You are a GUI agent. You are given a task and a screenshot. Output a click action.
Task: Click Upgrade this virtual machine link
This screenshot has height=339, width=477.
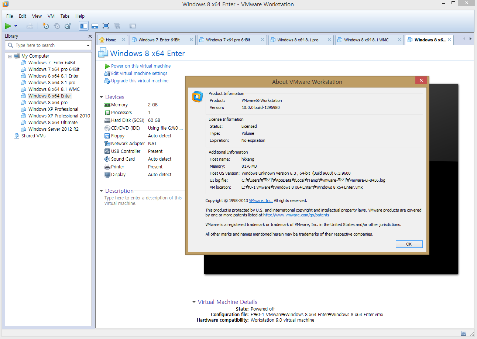tap(140, 81)
